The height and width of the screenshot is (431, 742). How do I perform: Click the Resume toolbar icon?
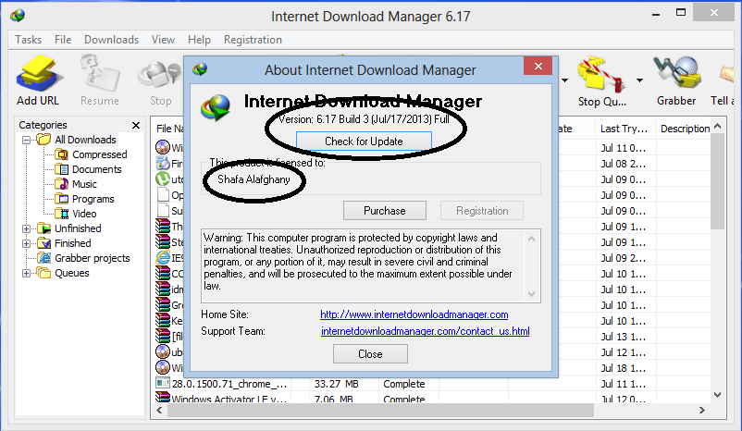point(100,74)
